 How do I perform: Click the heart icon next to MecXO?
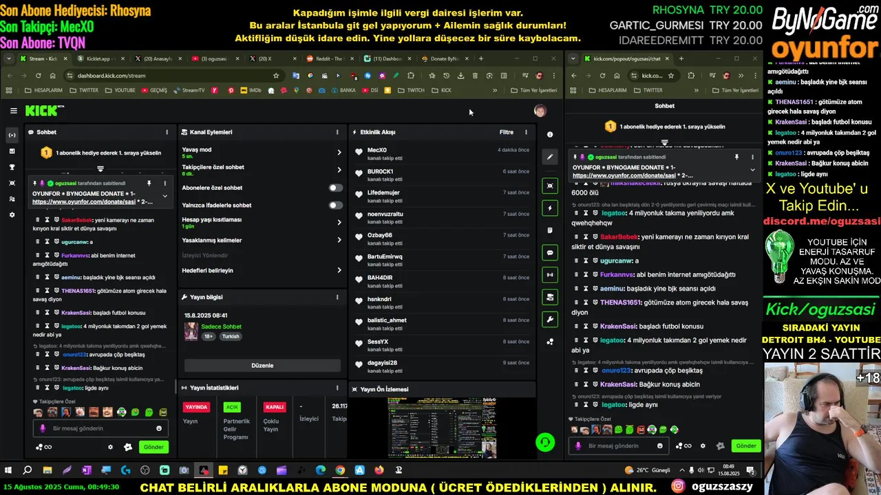pos(359,153)
